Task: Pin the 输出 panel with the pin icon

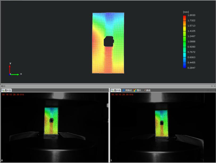Action: point(212,86)
